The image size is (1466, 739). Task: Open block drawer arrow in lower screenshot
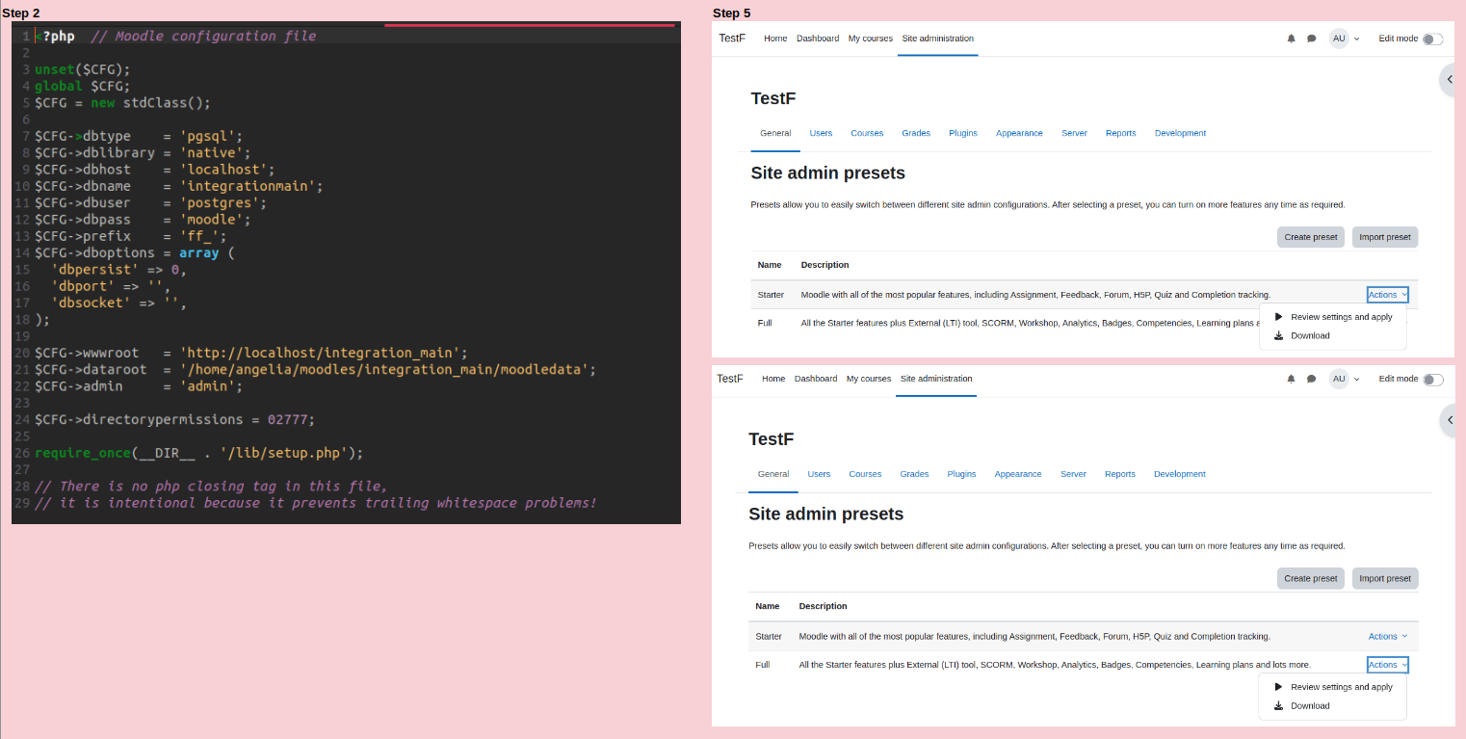1450,420
